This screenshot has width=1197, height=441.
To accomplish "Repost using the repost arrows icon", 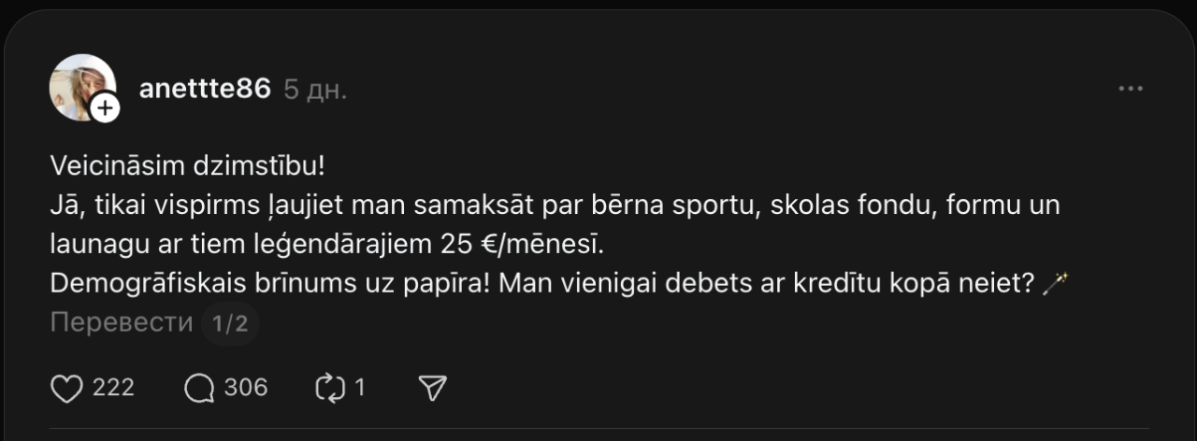I will click(x=331, y=388).
